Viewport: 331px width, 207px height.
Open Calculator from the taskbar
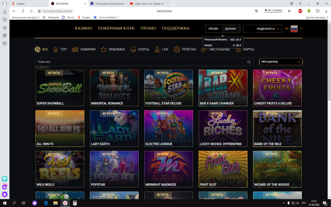75,203
